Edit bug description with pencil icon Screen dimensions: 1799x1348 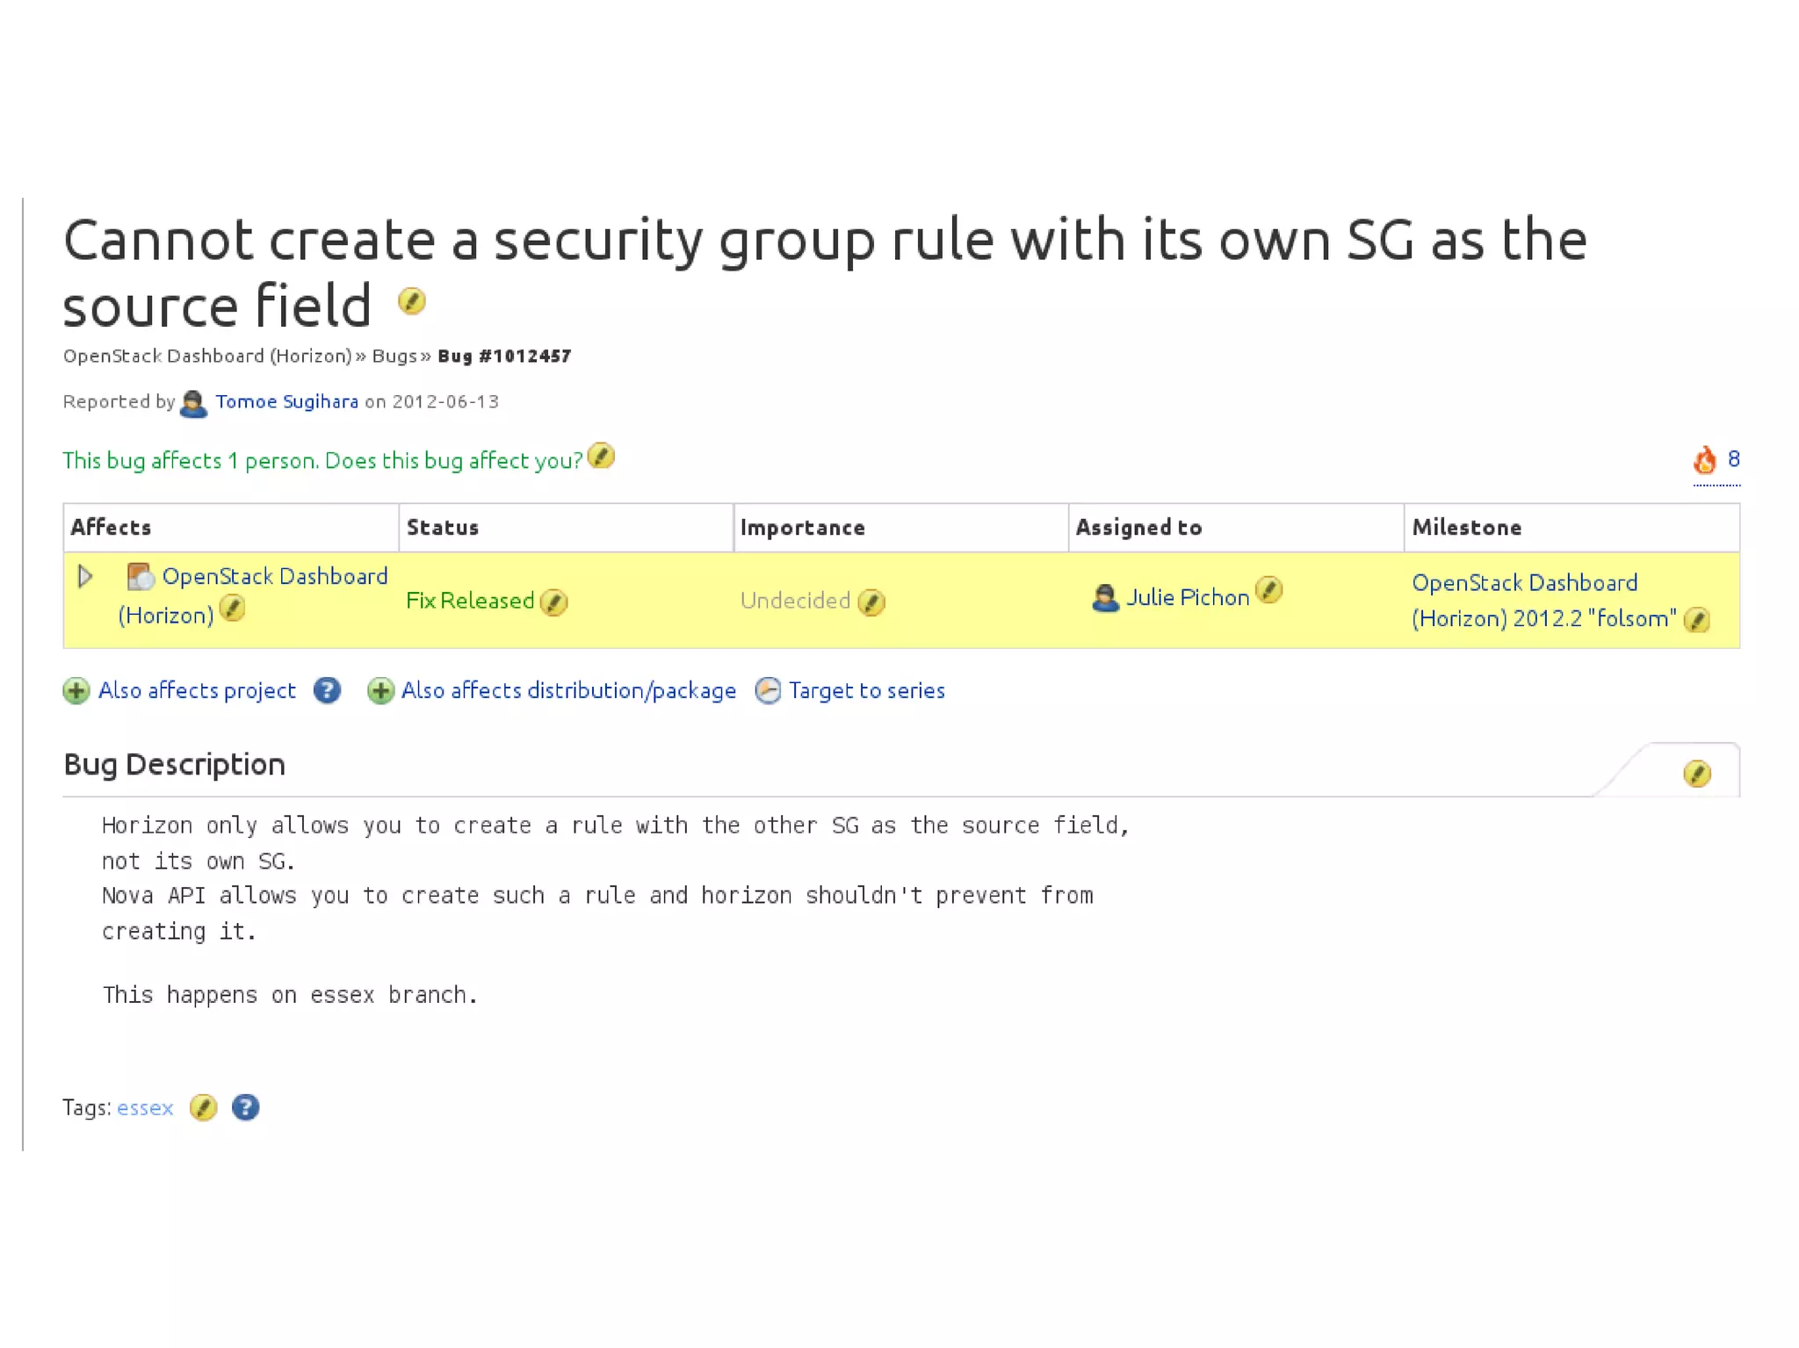[1696, 774]
